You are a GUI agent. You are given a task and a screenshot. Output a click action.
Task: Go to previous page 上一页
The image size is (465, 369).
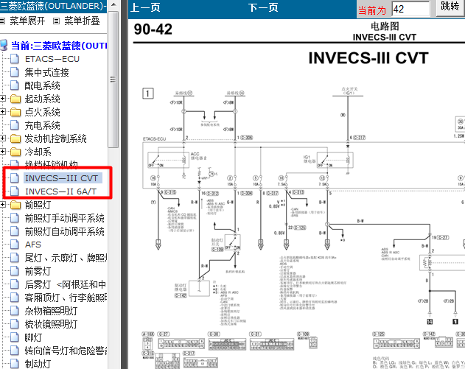[x=145, y=7]
